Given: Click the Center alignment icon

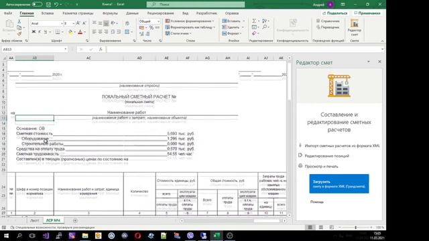Looking at the screenshot, I should click(100, 32).
